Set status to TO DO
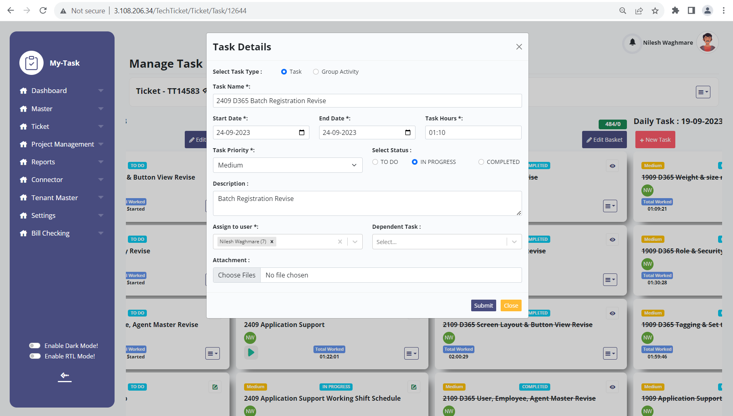Image resolution: width=733 pixels, height=416 pixels. 375,162
